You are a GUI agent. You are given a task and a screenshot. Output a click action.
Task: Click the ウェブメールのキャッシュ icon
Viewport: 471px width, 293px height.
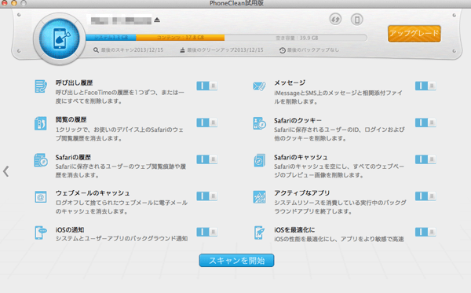41,197
